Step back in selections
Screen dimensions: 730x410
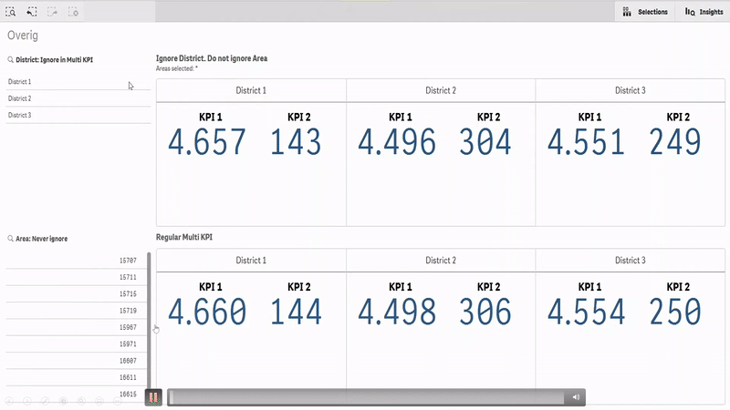coord(32,12)
